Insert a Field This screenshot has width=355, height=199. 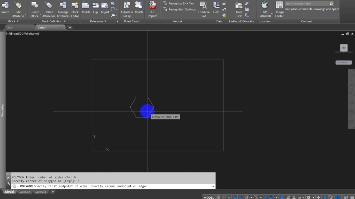pos(216,8)
